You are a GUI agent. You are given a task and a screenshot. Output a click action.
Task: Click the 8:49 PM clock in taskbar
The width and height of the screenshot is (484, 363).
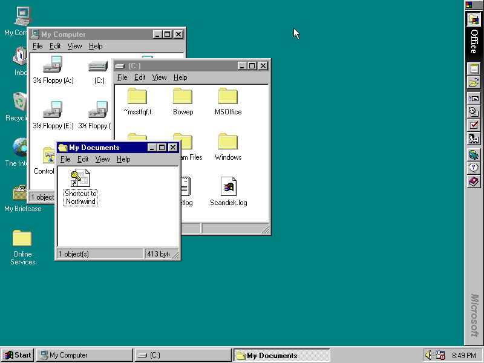click(463, 355)
